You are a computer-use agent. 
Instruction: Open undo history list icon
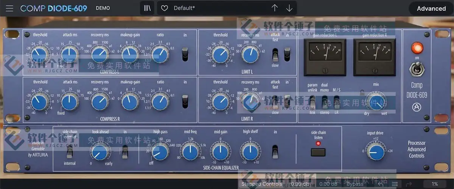(x=395, y=184)
